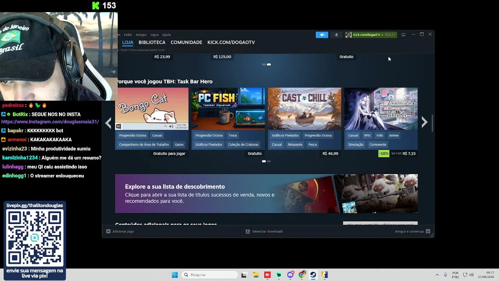The height and width of the screenshot is (281, 499).
Task: Open Task View on the taskbar
Action: pyautogui.click(x=244, y=275)
